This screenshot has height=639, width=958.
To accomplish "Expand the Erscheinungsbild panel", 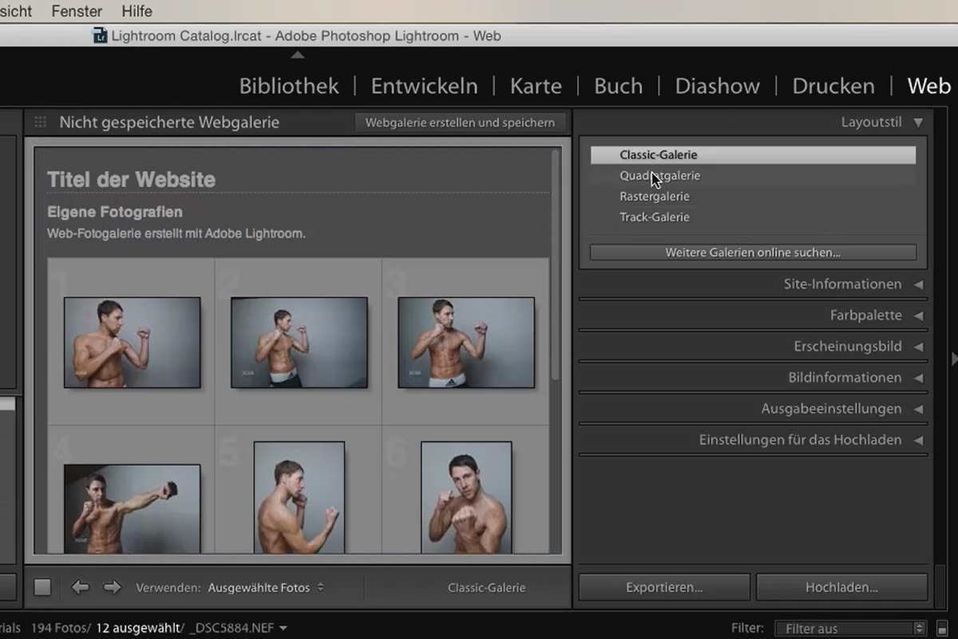I will coord(918,347).
